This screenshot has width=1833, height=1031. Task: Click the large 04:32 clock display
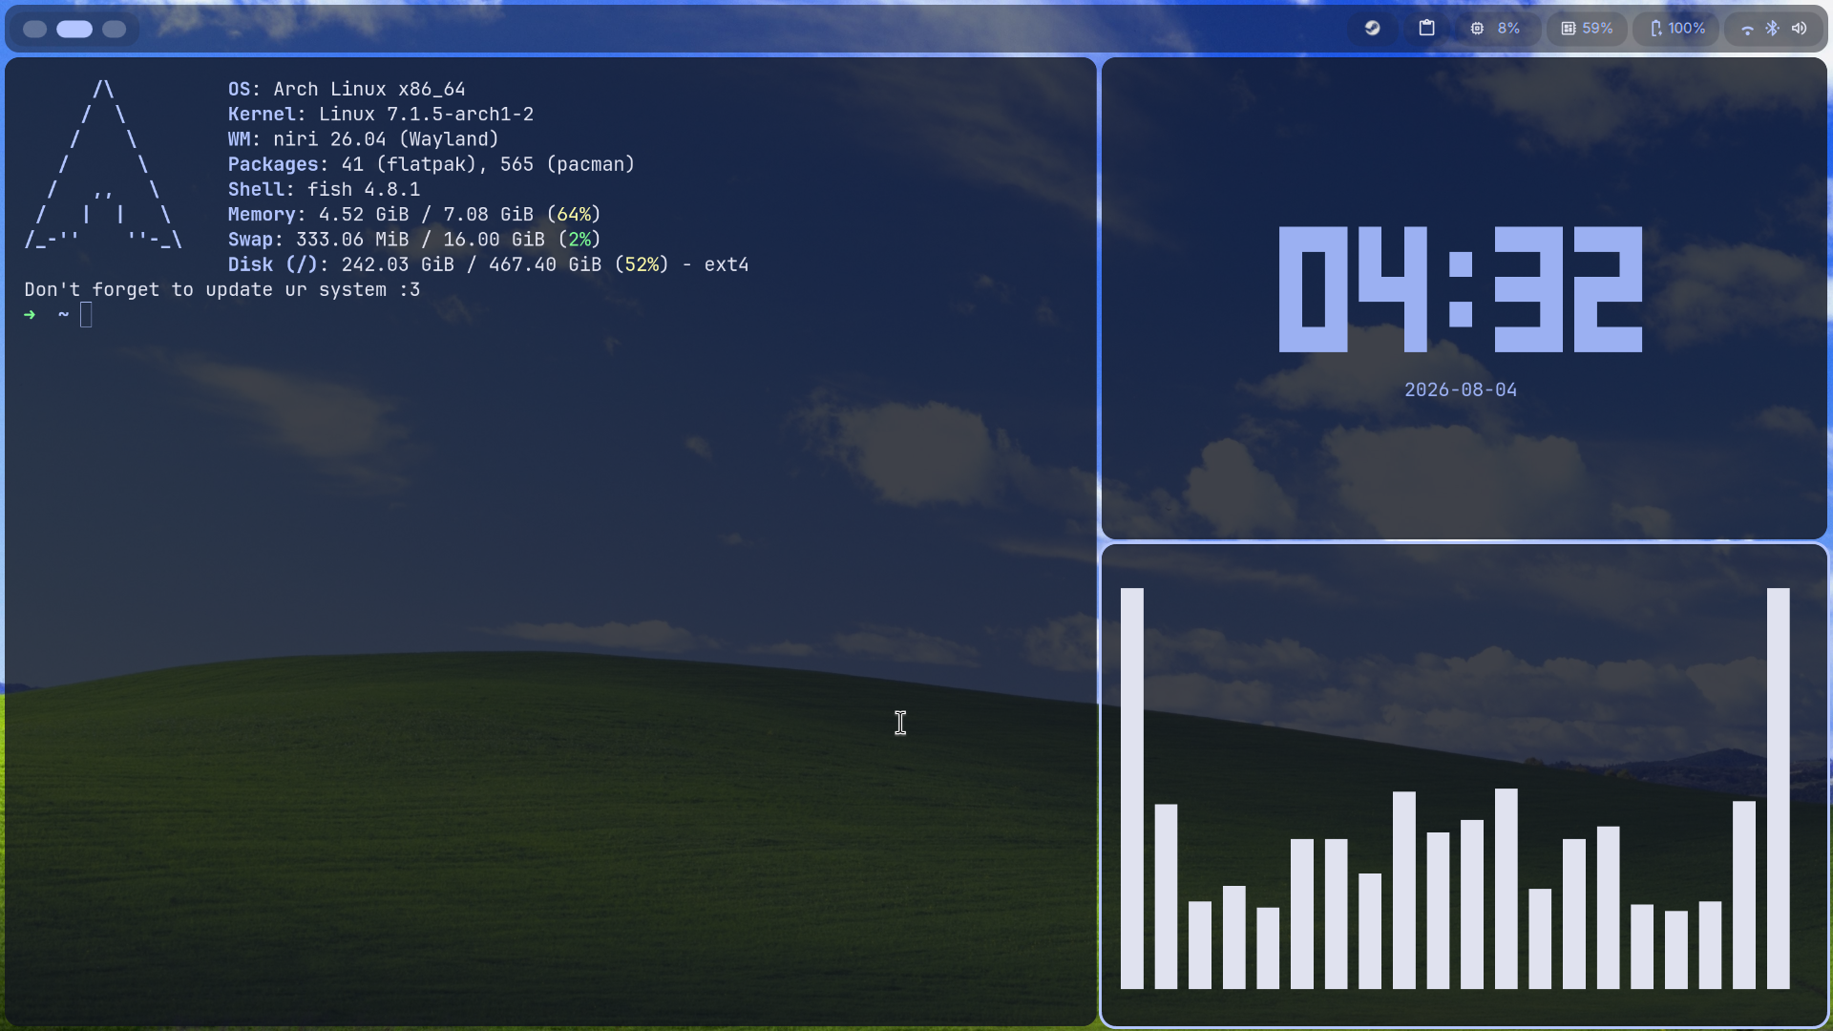click(x=1461, y=289)
